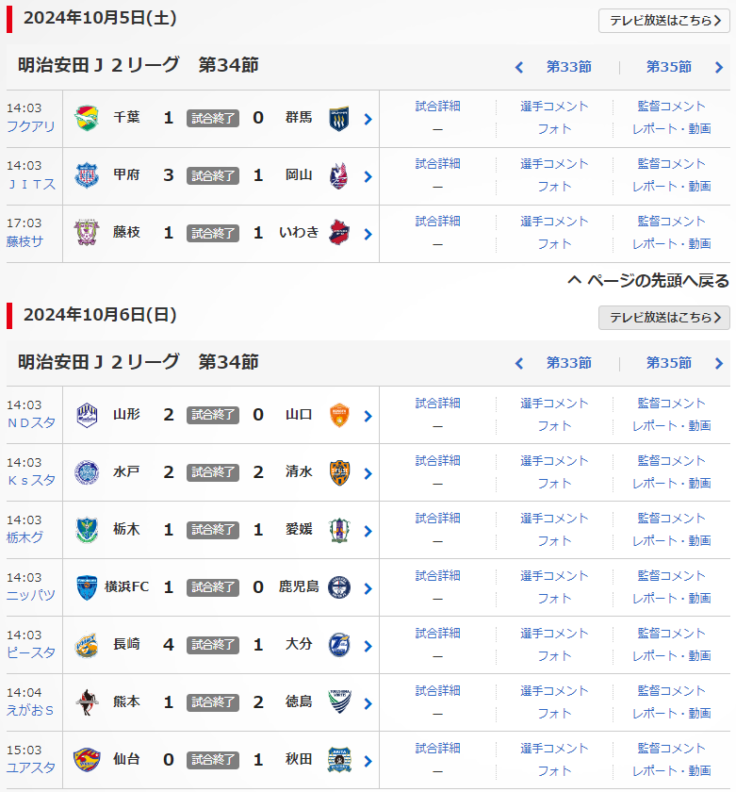
Task: Open フクアリ stadium link
Action: 31,126
